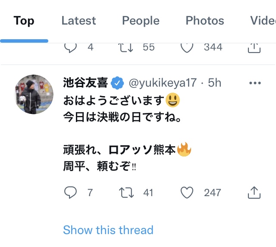Select the Top tab

pyautogui.click(x=24, y=21)
